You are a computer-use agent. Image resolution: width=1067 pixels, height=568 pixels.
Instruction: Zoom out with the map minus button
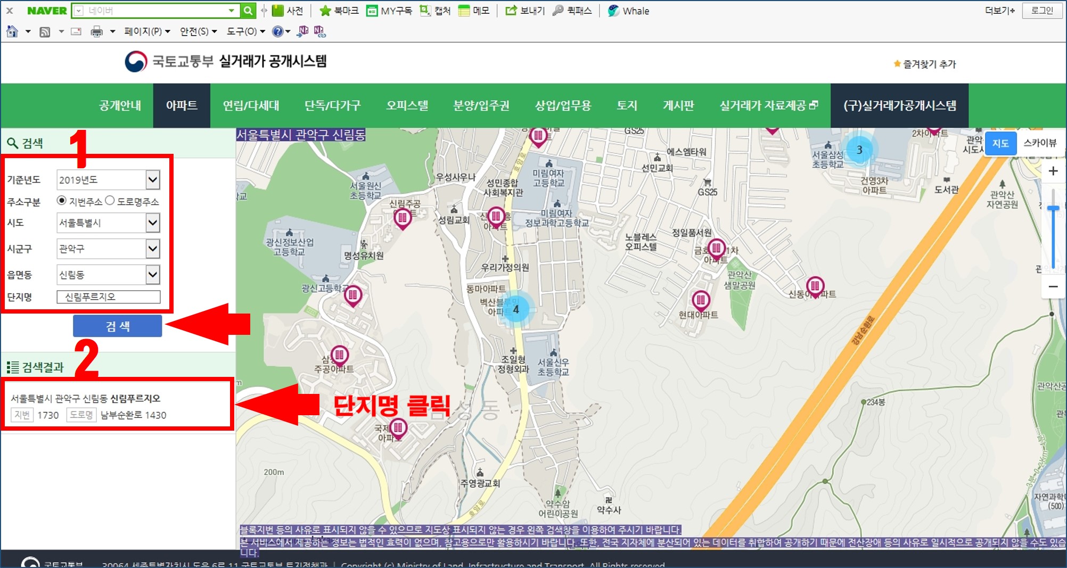[x=1053, y=287]
